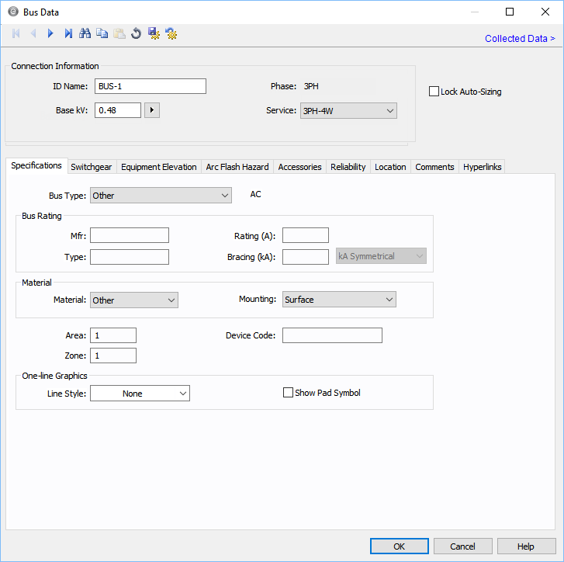The image size is (564, 562).
Task: Click the copy icon in toolbar
Action: tap(102, 33)
